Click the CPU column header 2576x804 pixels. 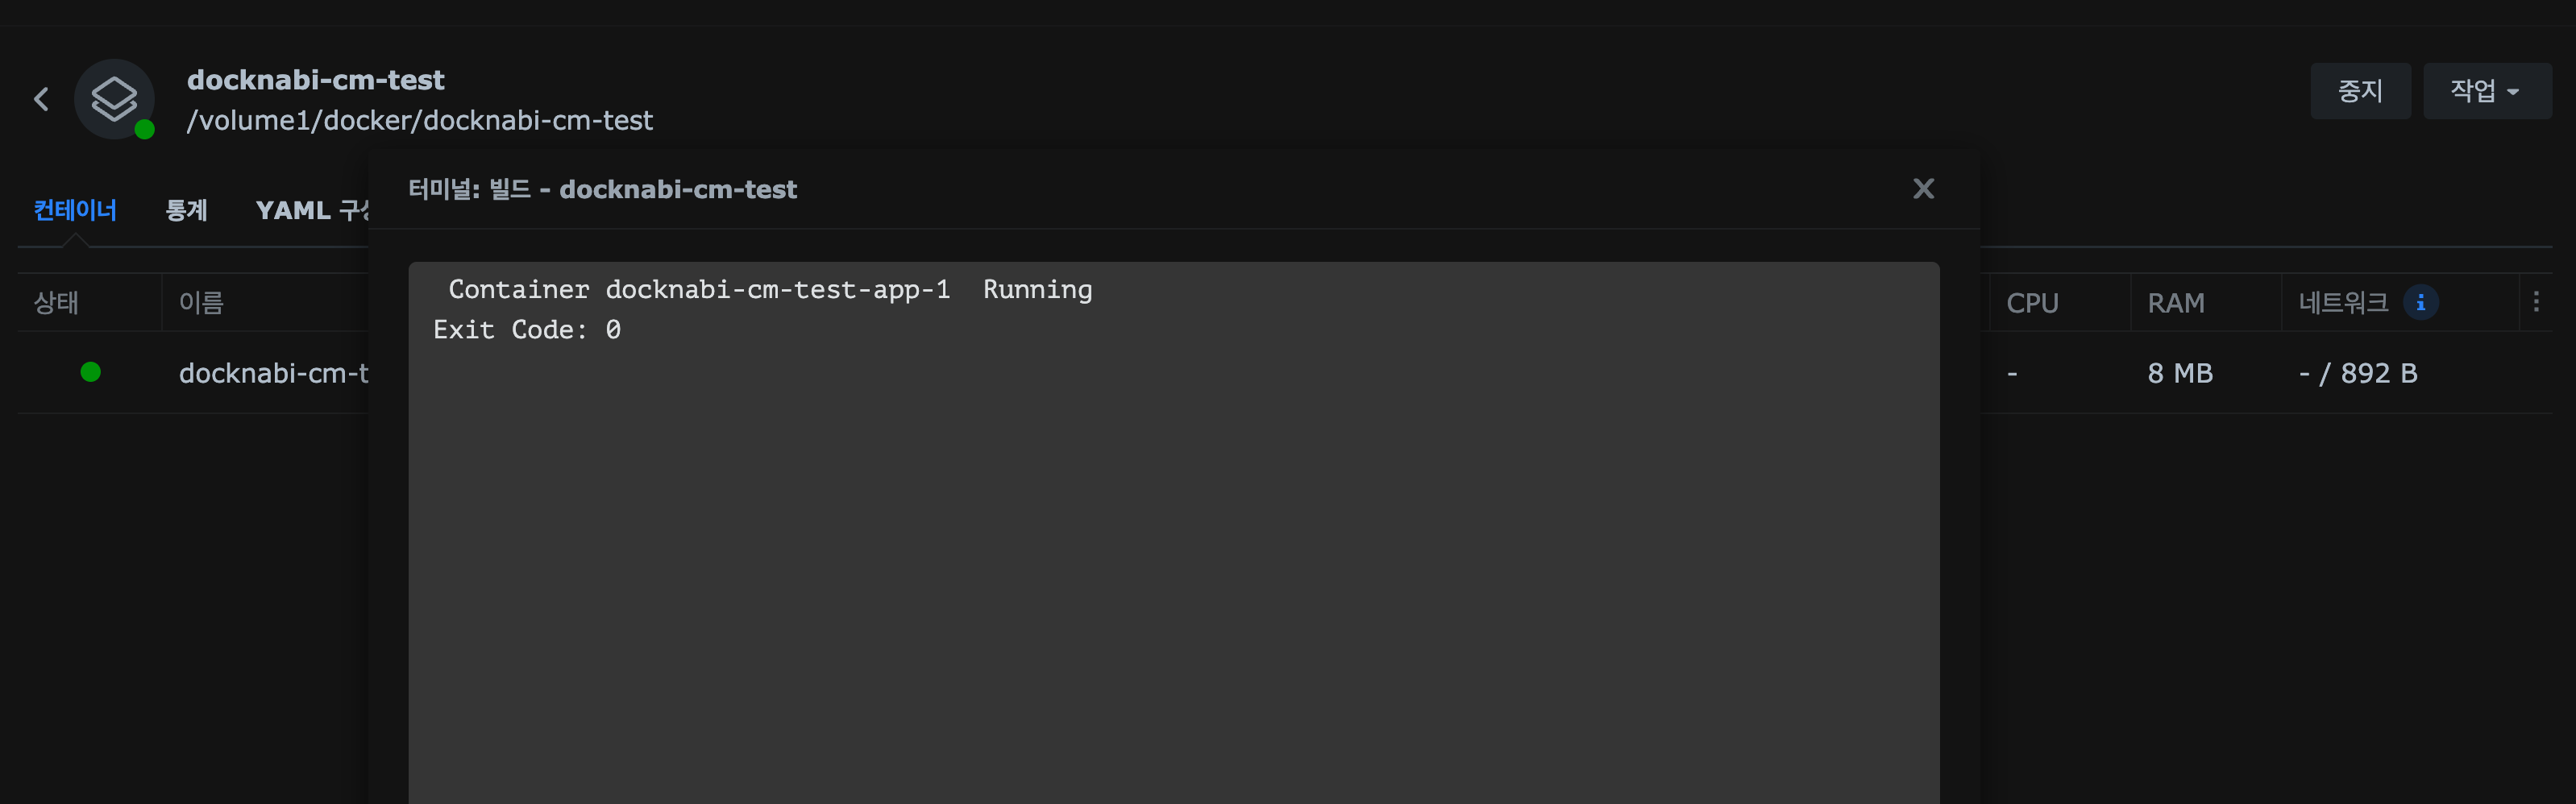click(2032, 302)
